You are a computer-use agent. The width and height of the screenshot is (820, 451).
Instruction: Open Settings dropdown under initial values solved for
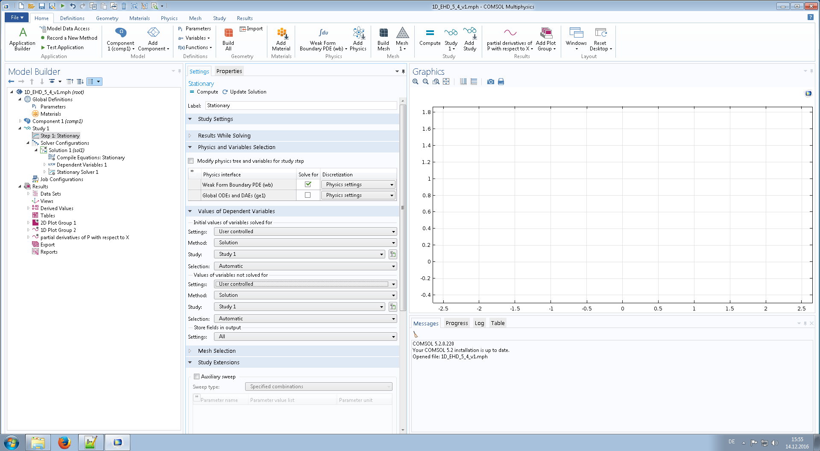click(305, 231)
